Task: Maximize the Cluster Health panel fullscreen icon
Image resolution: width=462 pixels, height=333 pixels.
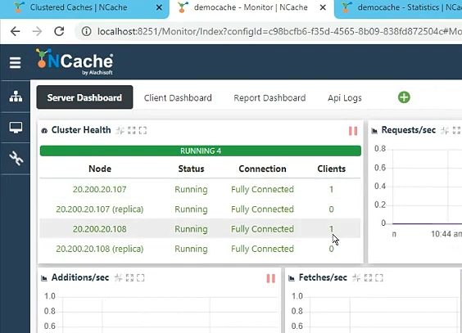Action: [143, 130]
